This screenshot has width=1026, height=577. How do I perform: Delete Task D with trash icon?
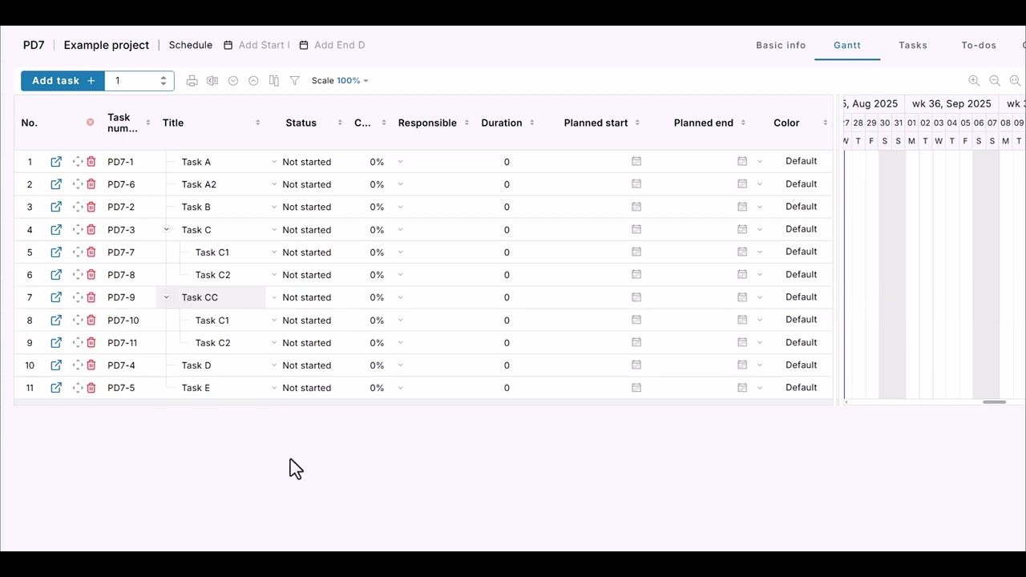[x=91, y=365]
